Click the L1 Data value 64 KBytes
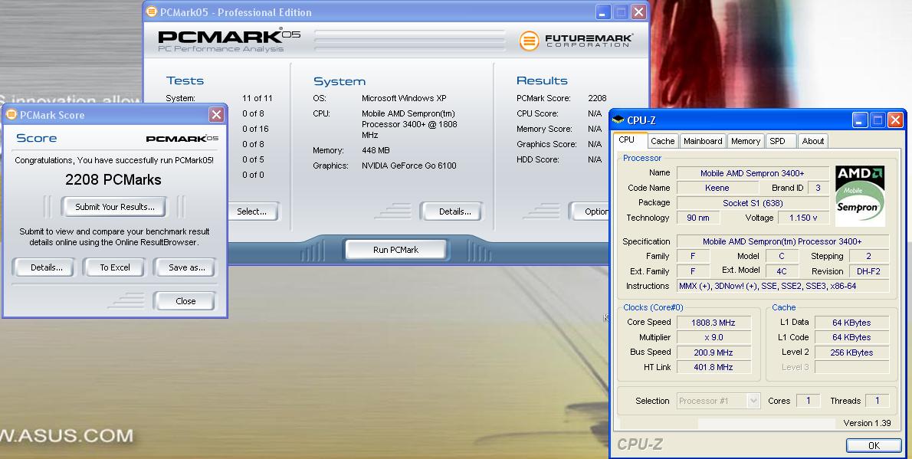Screen dimensions: 912x459 point(851,323)
